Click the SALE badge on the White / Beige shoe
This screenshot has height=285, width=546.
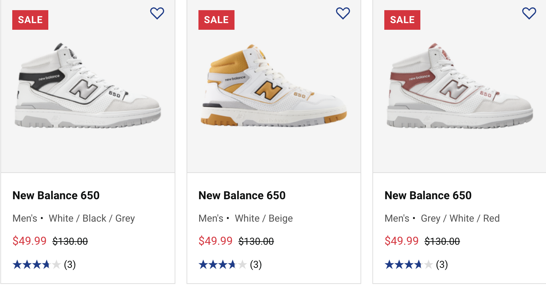coord(216,20)
